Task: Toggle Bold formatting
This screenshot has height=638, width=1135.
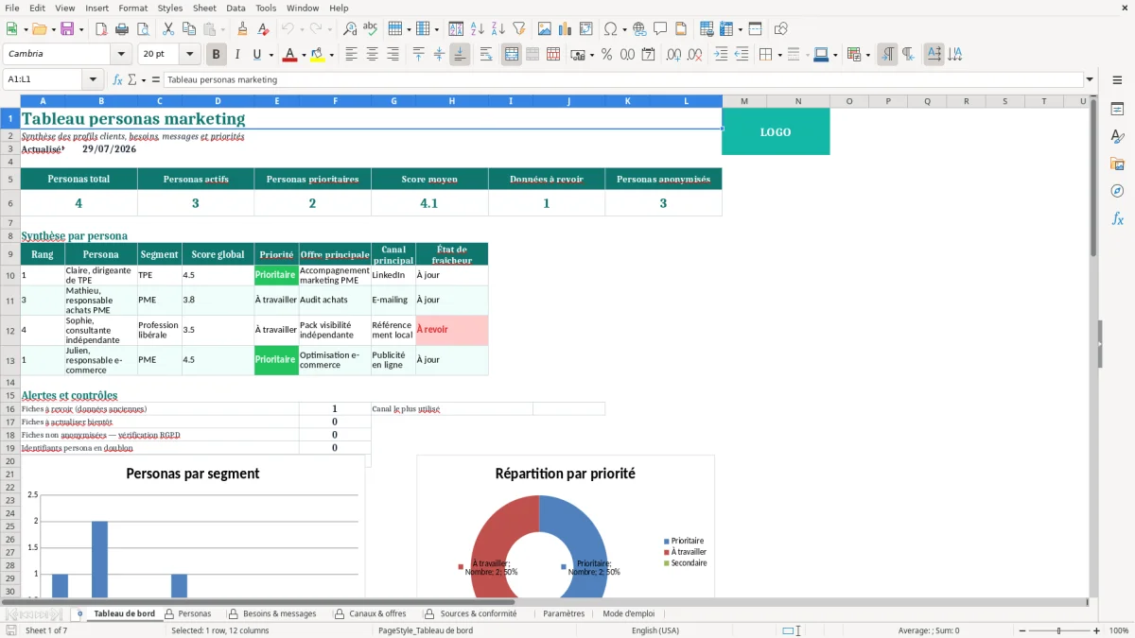Action: 217,54
